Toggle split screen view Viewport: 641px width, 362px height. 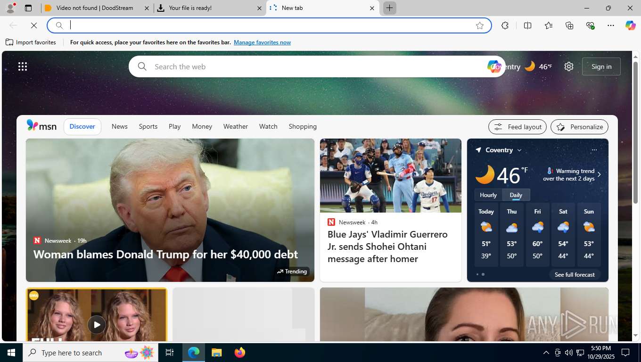(527, 25)
